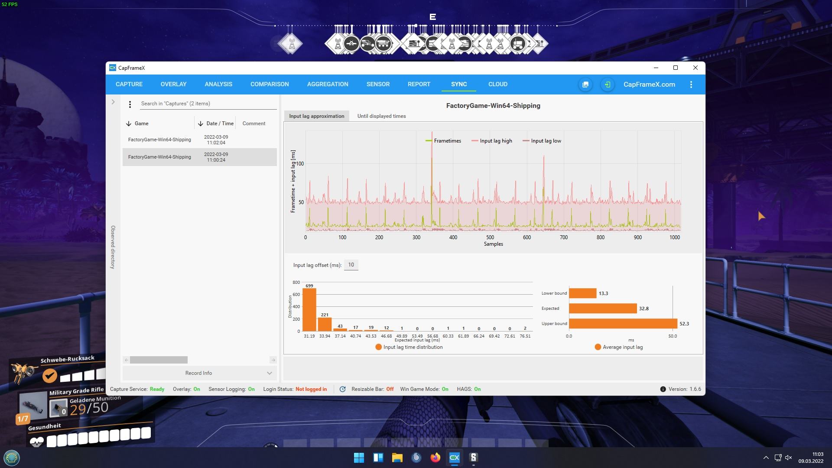Switch to Until displayed times tab
The image size is (832, 468).
[x=381, y=116]
